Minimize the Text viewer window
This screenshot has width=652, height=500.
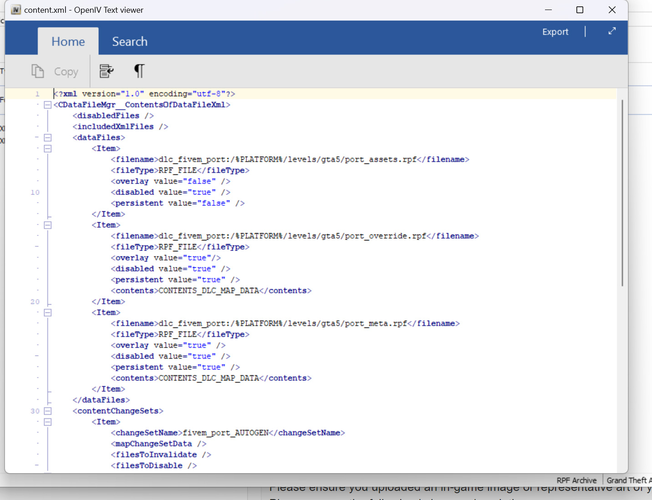point(548,10)
